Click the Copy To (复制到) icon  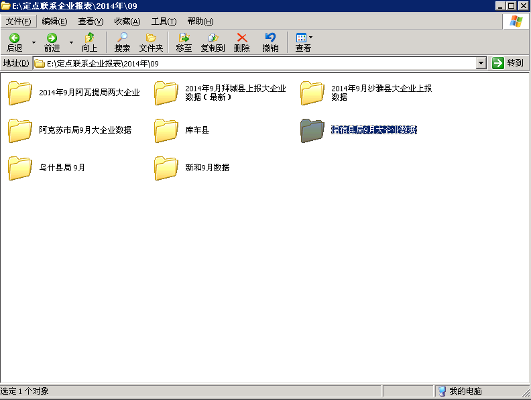pos(213,42)
